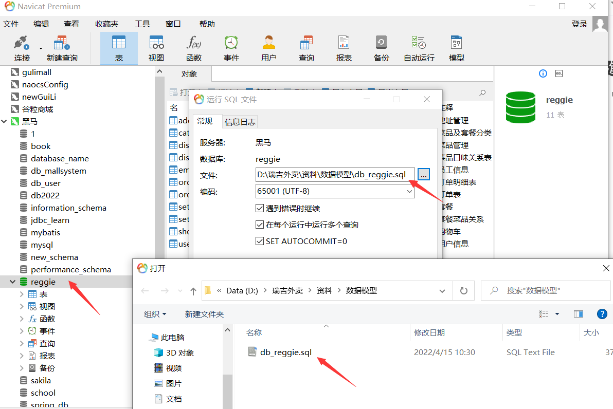Open the address bar history dropdown

pyautogui.click(x=442, y=291)
